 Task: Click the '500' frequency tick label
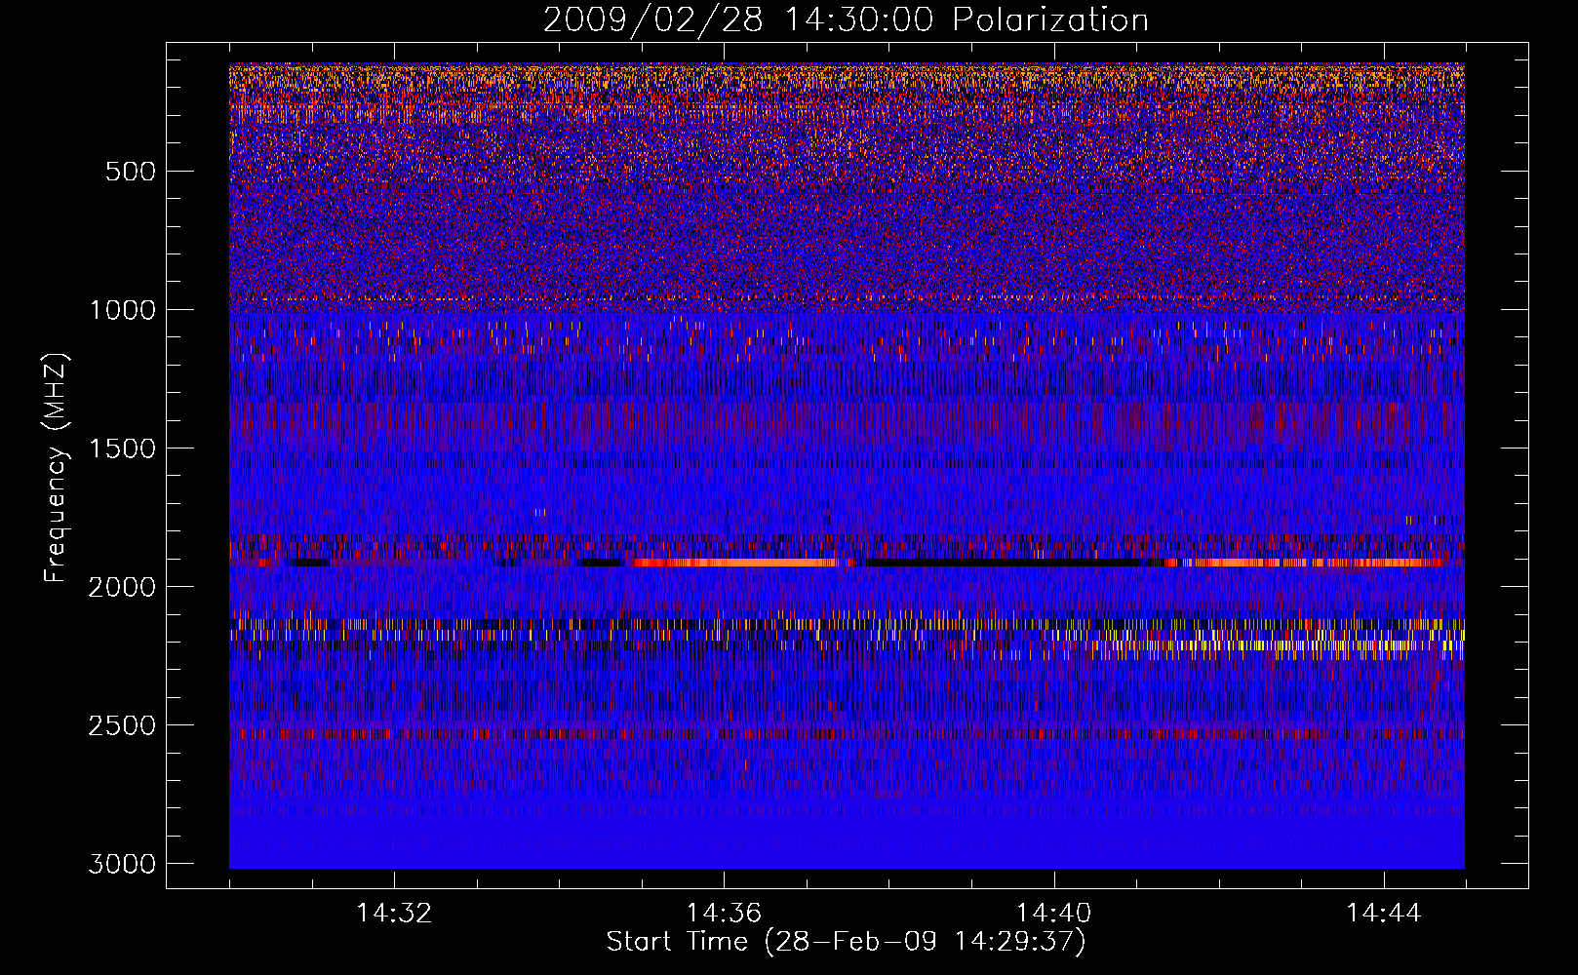pyautogui.click(x=130, y=172)
